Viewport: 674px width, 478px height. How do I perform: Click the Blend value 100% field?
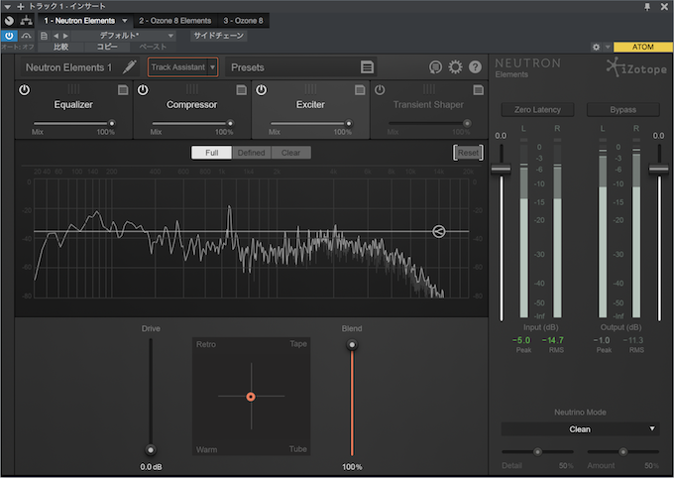point(352,467)
